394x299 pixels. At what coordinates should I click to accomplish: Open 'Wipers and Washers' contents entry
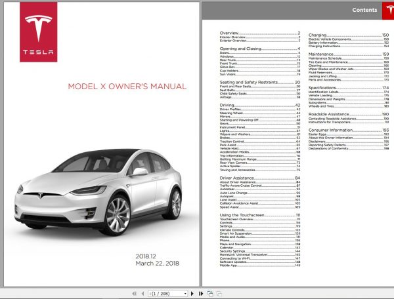tap(260, 134)
